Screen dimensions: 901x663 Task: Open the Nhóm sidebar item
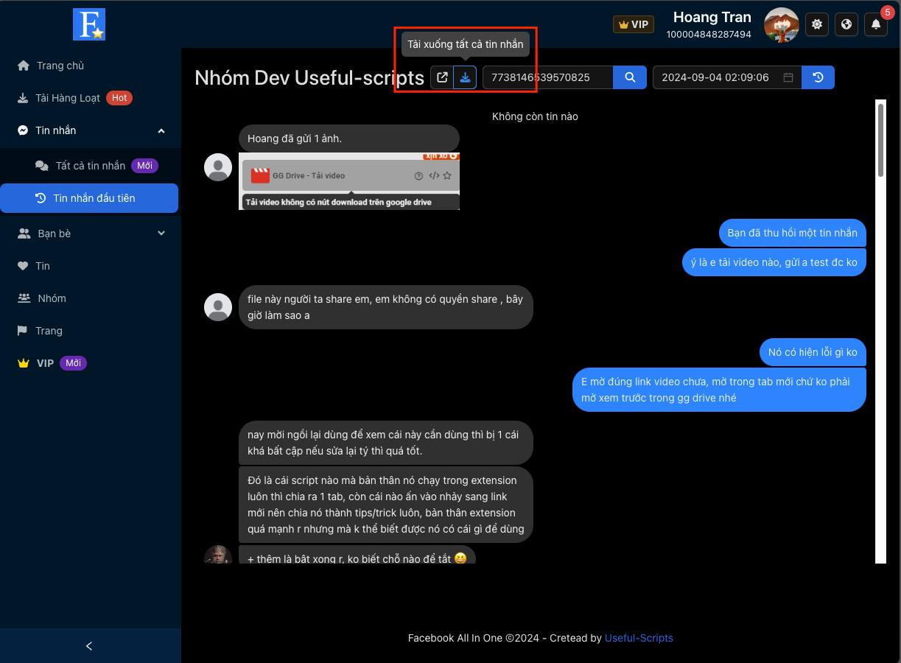(90, 298)
